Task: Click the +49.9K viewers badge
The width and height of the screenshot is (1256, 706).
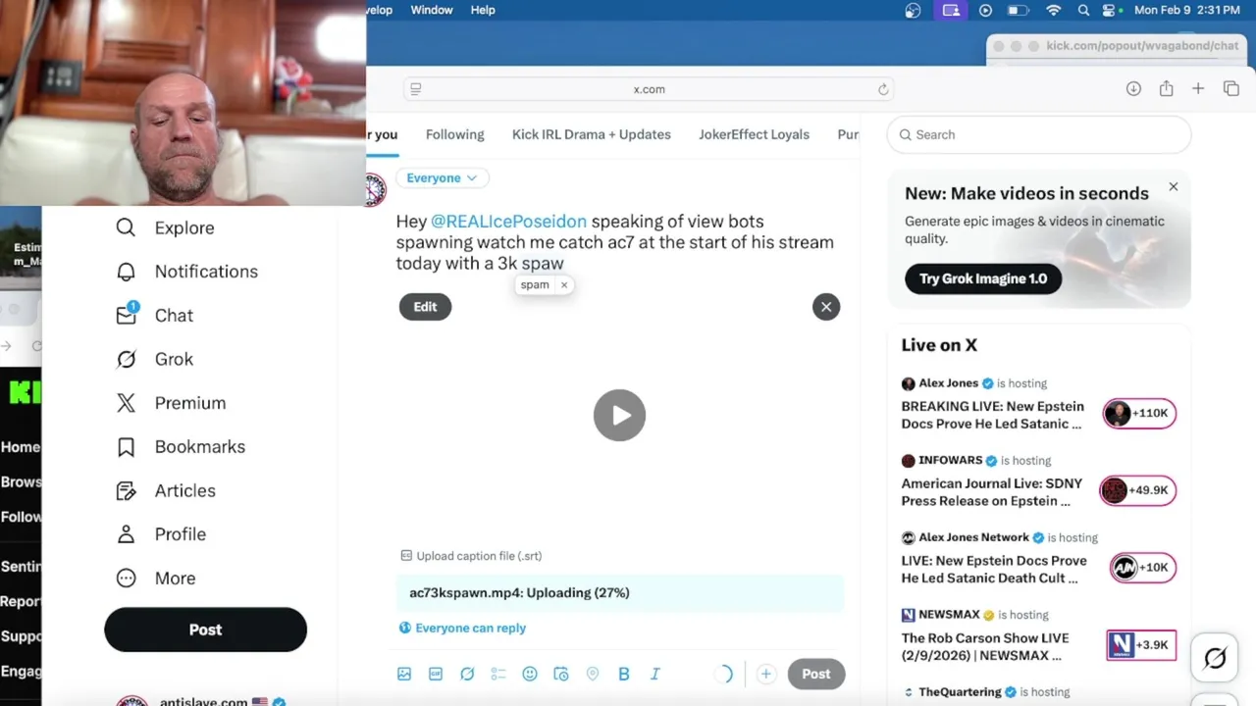Action: [x=1138, y=490]
